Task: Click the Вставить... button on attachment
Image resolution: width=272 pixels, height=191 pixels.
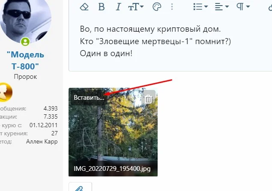Action: click(89, 98)
